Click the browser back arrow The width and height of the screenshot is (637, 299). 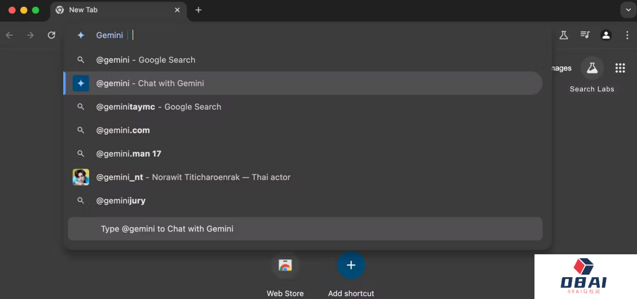pos(9,35)
